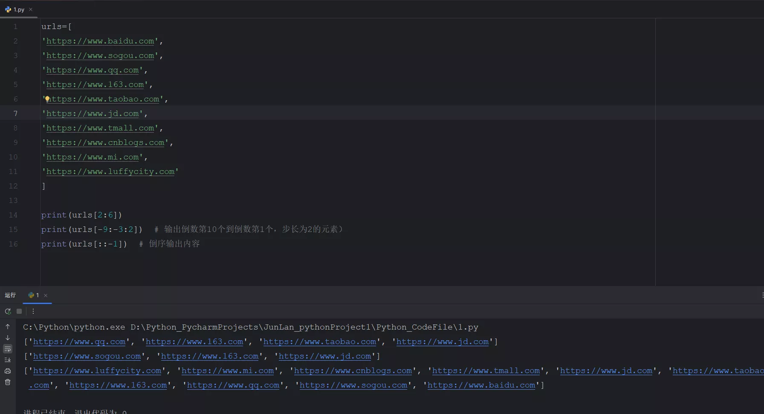The height and width of the screenshot is (414, 764).
Task: Close the 1.py editor tab
Action: coord(31,9)
